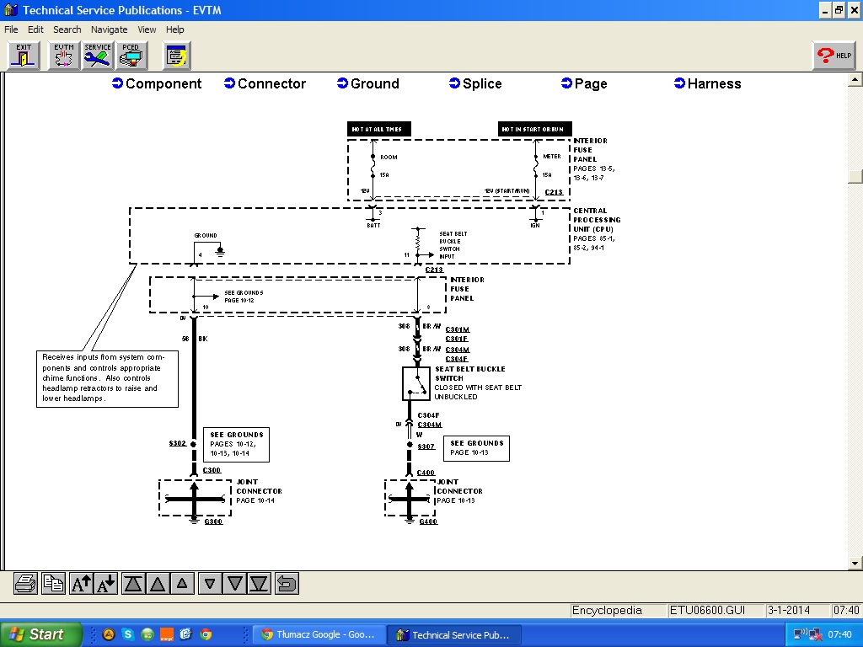Image resolution: width=863 pixels, height=647 pixels.
Task: Open the Windows Start menu
Action: coord(40,634)
